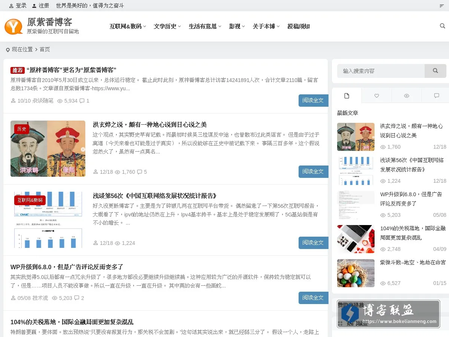Open sidebar article 104%的关税落地
Viewport: 449px width, 337px height.
413,233
